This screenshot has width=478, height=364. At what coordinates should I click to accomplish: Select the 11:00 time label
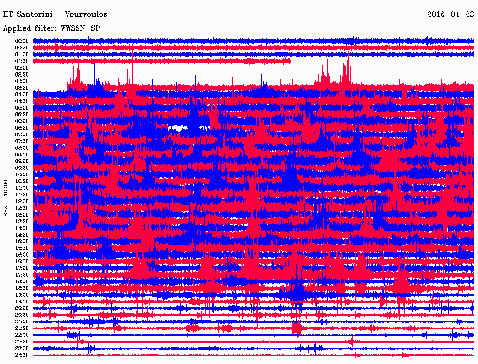22,188
